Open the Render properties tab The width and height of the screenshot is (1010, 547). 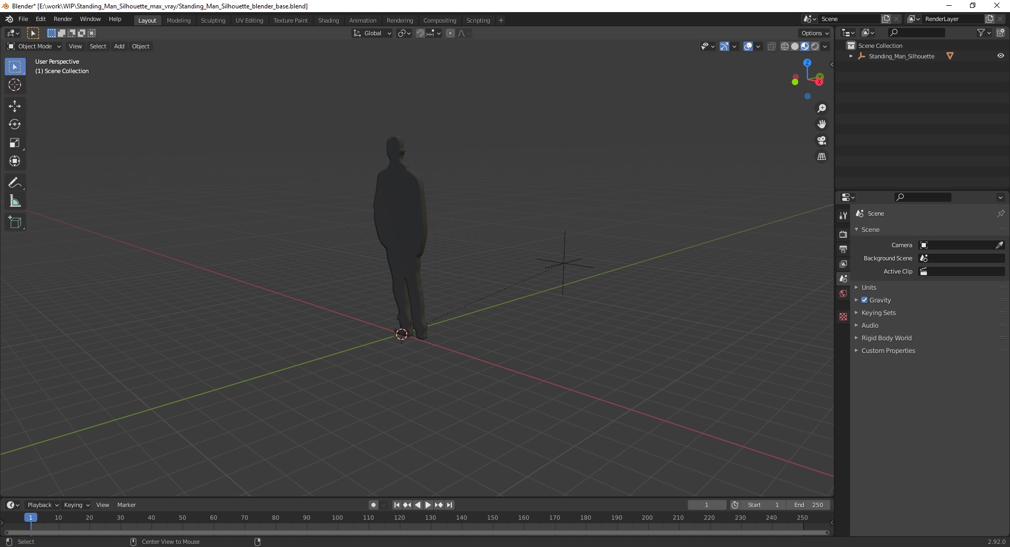tap(843, 234)
